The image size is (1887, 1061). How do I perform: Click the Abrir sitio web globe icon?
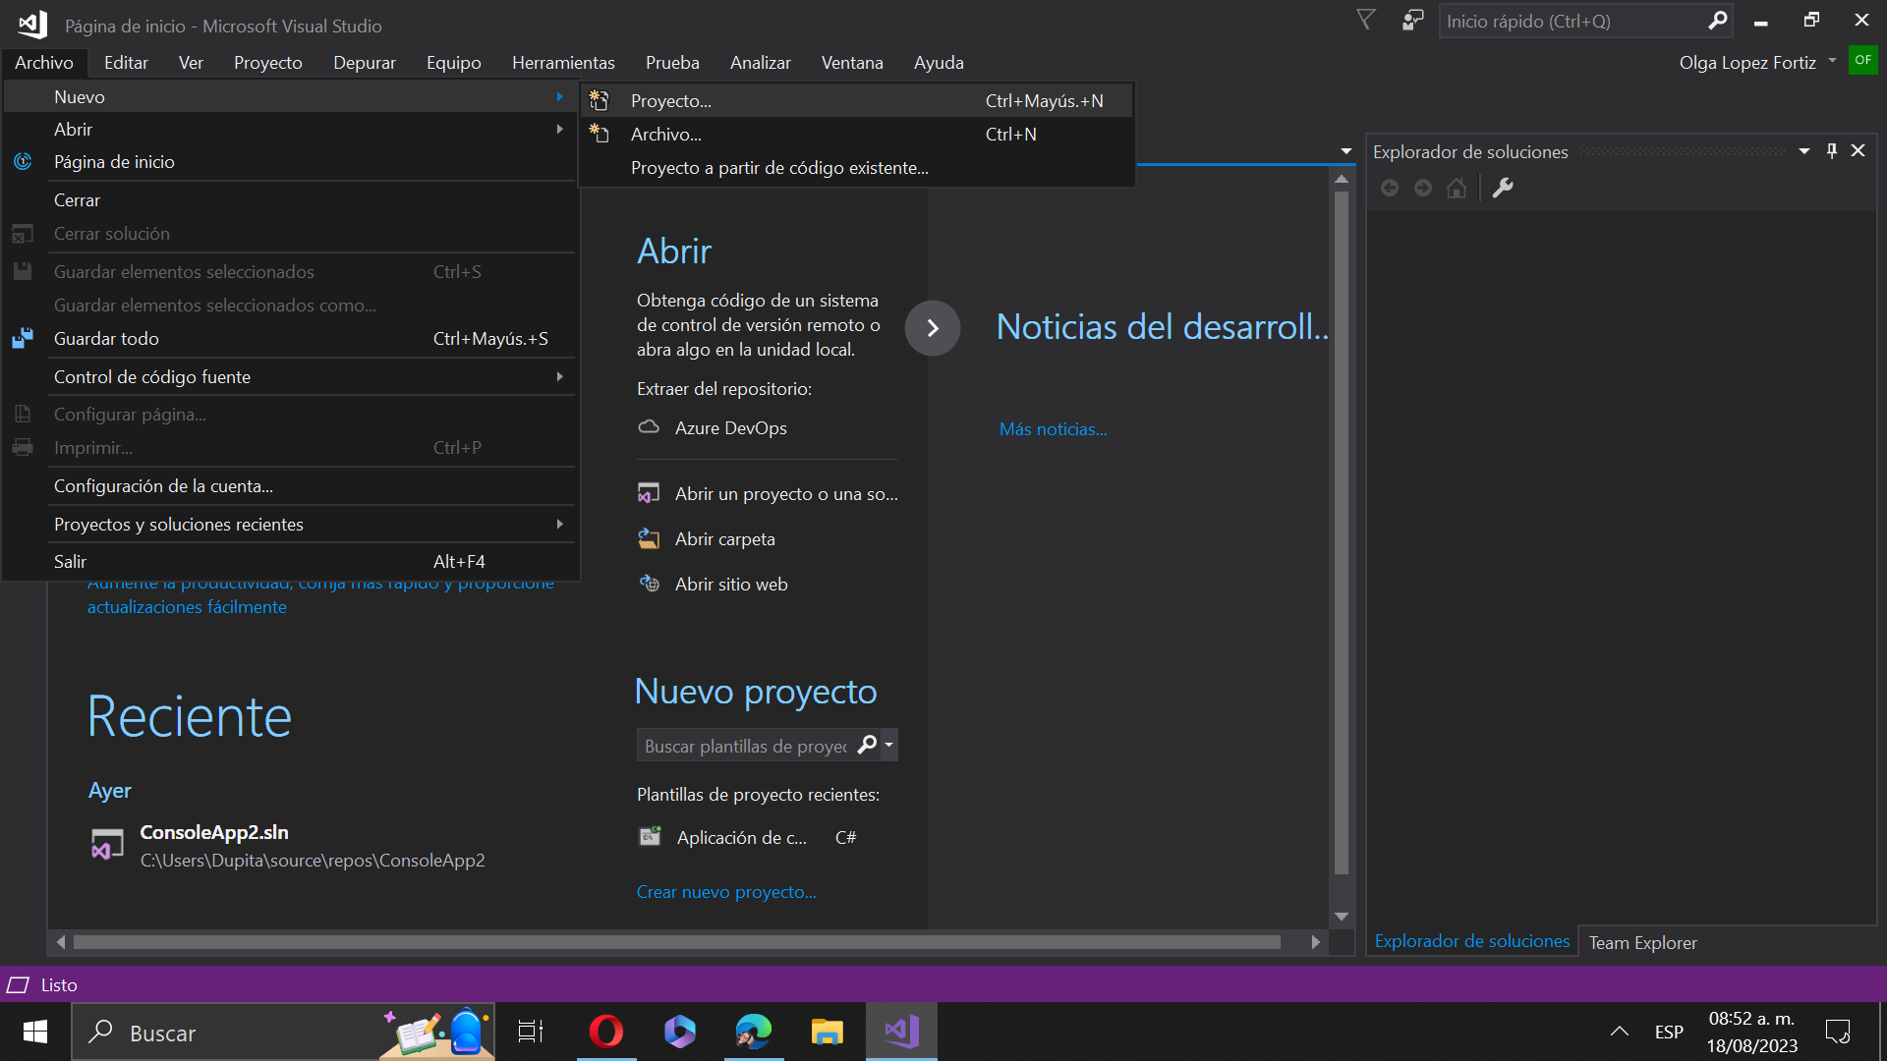click(649, 584)
